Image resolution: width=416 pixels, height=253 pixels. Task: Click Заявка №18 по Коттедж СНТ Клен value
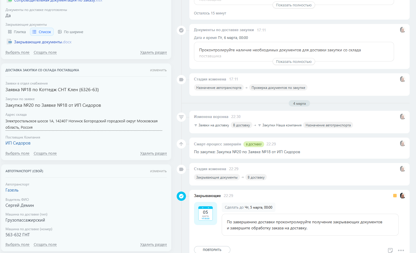pos(52,90)
